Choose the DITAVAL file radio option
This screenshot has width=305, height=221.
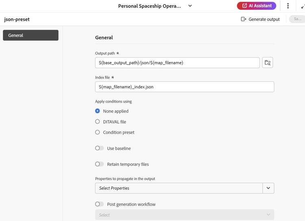tap(98, 122)
